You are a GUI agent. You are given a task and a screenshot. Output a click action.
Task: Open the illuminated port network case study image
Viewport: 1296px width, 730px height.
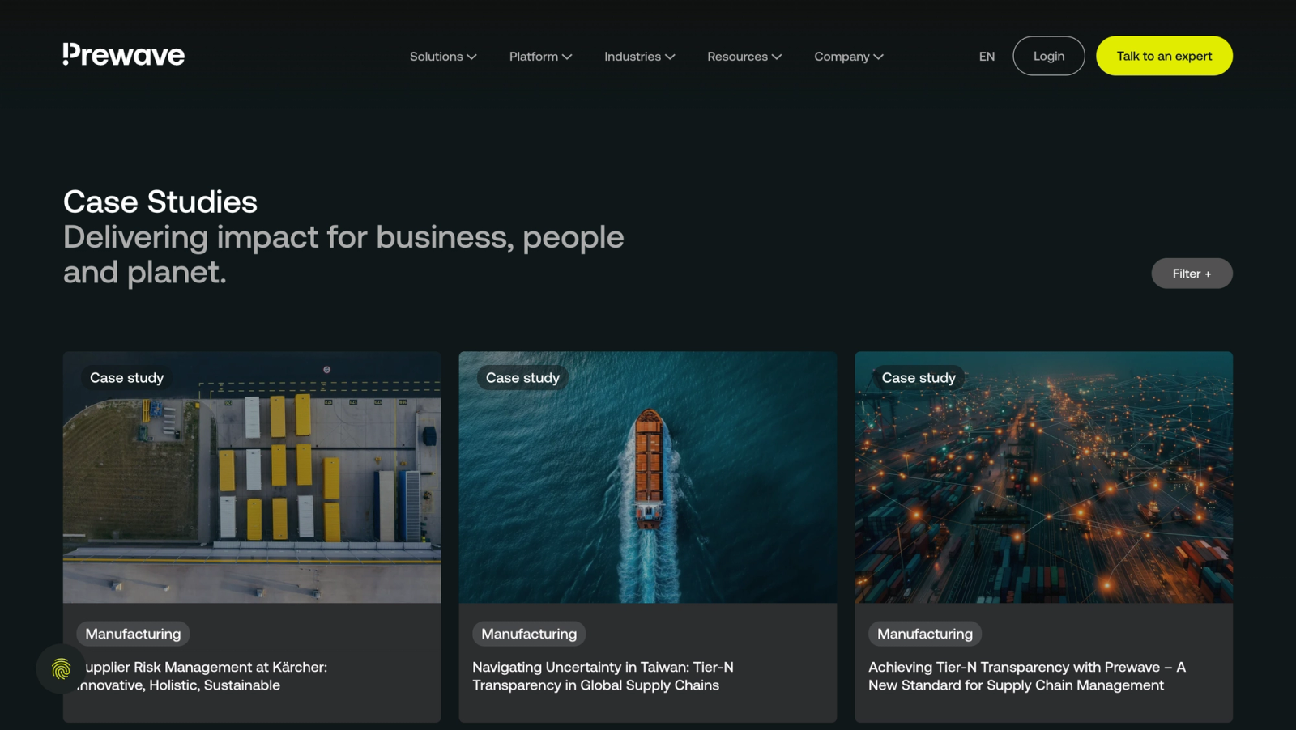tap(1044, 477)
